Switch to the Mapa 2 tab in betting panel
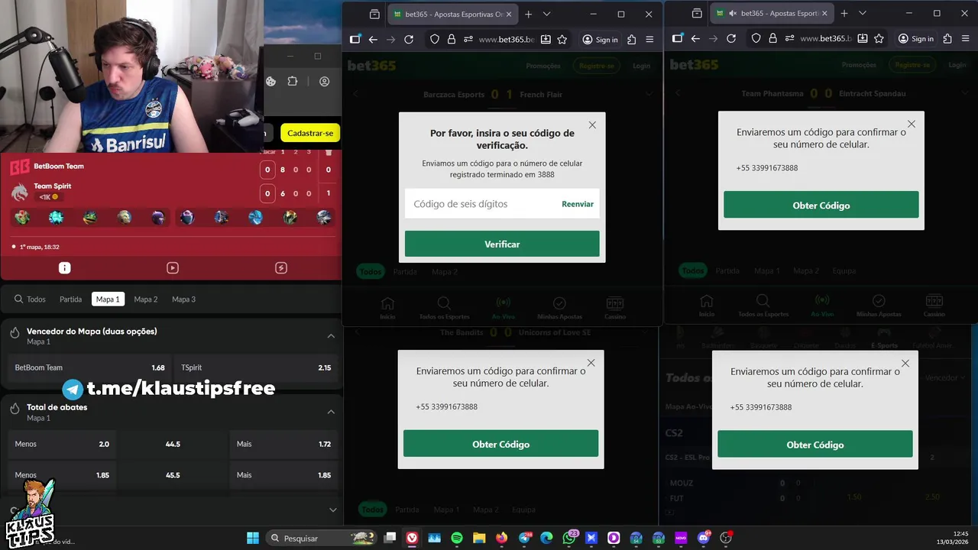The image size is (978, 550). (x=146, y=299)
